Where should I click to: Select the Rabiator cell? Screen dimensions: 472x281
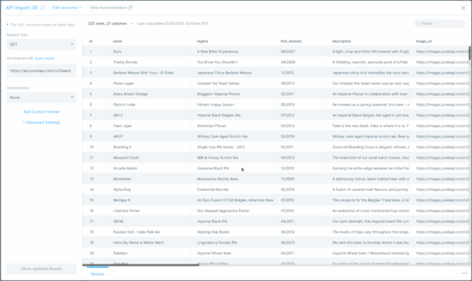pyautogui.click(x=148, y=253)
